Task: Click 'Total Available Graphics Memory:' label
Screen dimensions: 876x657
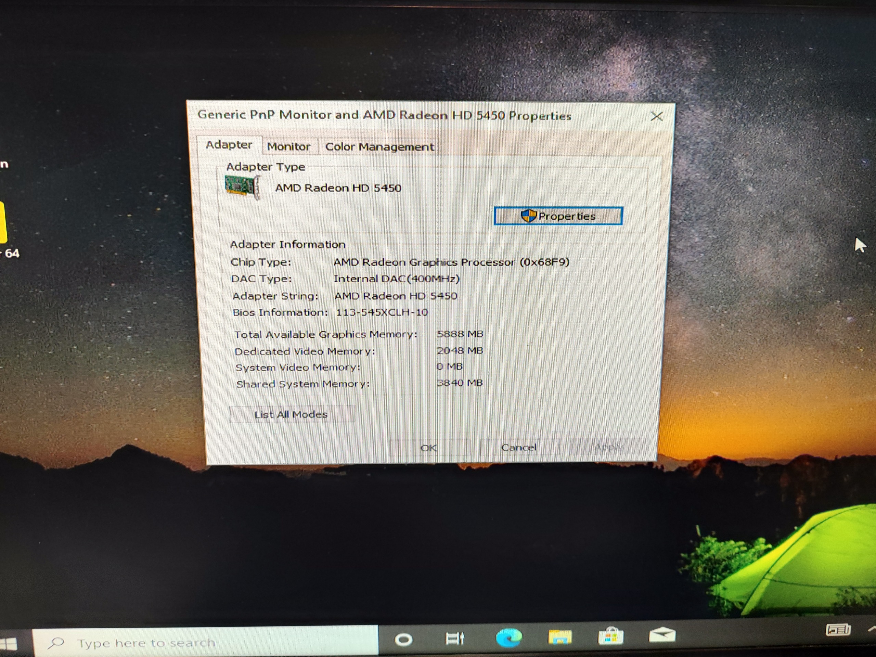Action: coord(326,334)
